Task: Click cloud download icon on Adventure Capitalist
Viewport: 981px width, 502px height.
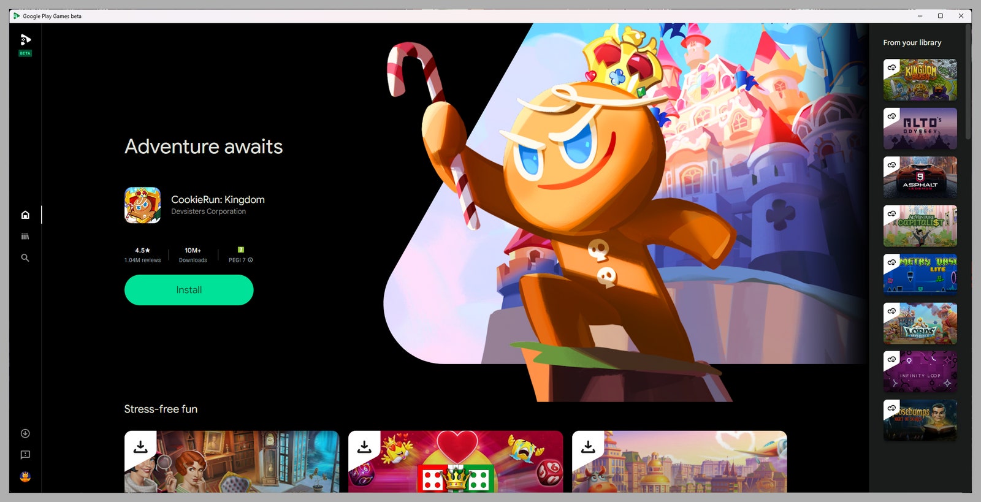Action: coord(891,214)
